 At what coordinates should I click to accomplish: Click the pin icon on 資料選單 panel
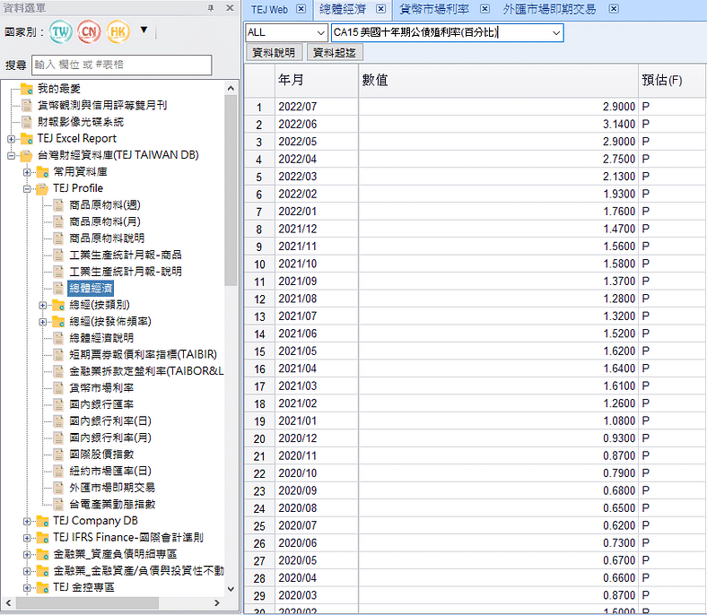click(211, 8)
